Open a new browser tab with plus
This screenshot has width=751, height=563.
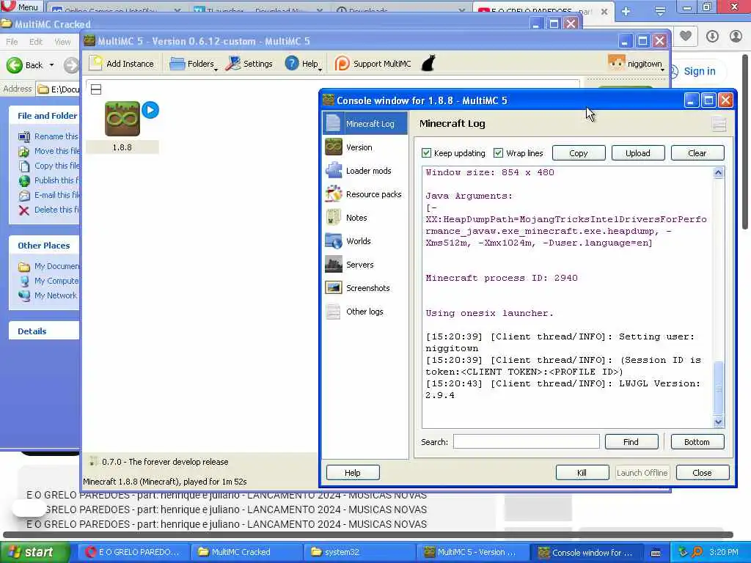tap(626, 12)
